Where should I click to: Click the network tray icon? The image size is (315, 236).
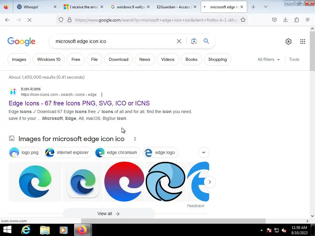coord(277,230)
